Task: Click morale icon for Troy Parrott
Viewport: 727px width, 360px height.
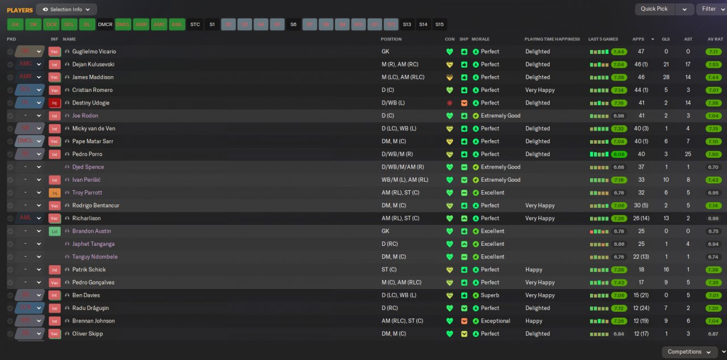Action: point(476,192)
